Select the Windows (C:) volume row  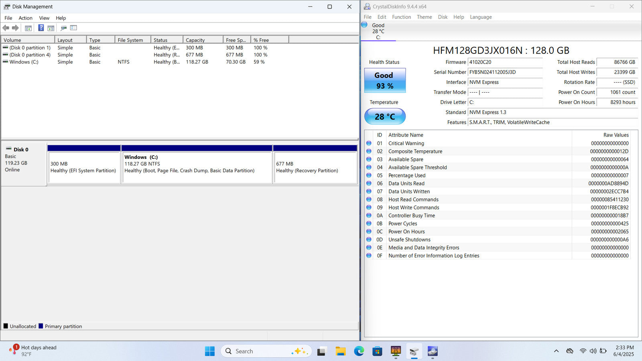24,62
